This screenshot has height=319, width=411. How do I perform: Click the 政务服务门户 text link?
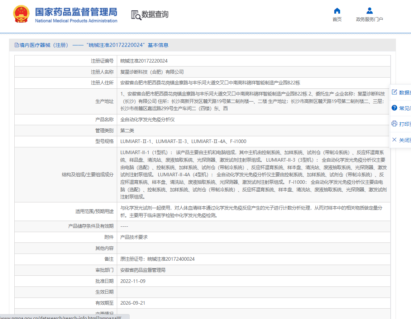[x=369, y=19]
